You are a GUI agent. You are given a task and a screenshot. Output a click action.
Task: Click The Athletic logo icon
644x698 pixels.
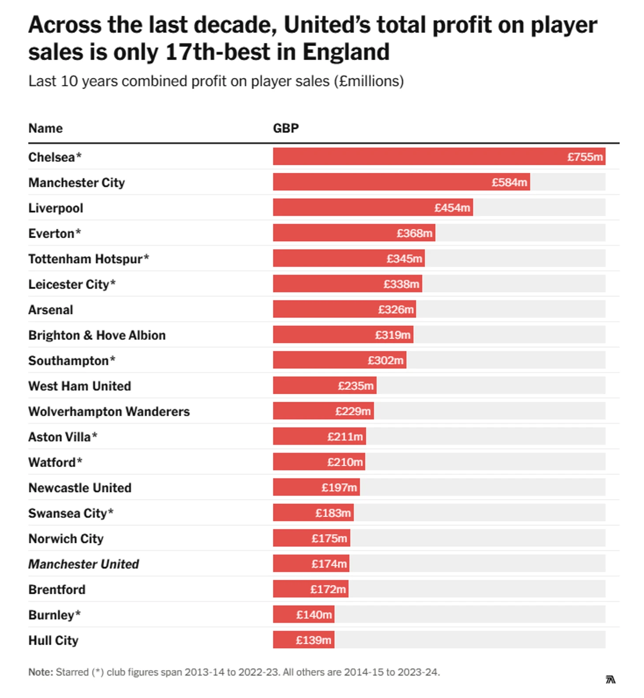tap(610, 679)
